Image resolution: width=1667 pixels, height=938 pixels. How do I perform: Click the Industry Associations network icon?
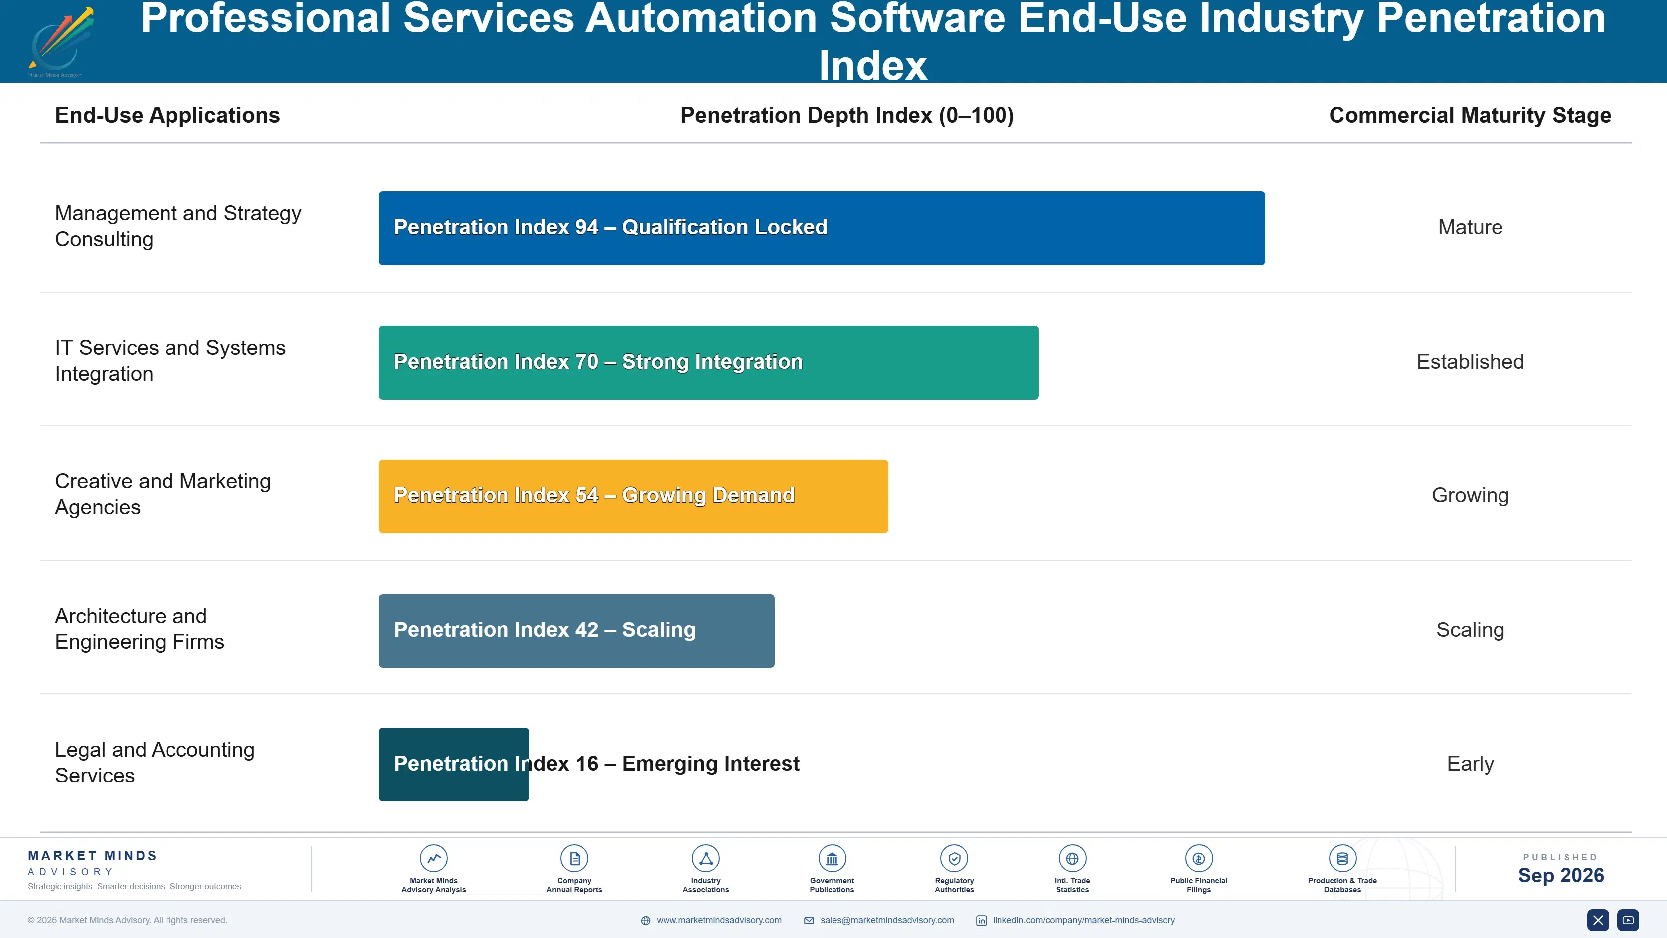pos(705,858)
